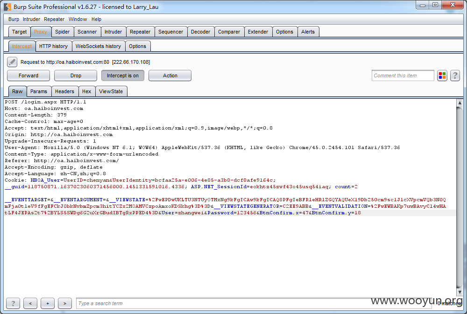Click the Upgrade-Insecure-Requests: 1 header
The width and height of the screenshot is (467, 314).
pyautogui.click(x=50, y=141)
